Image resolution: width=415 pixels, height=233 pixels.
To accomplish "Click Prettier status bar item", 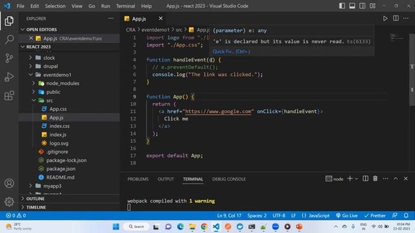I will point(375,216).
